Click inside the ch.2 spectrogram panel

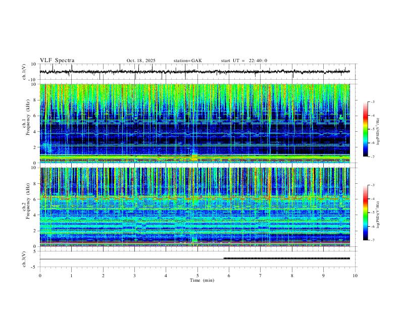point(194,207)
